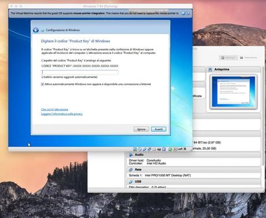Click the green mouse integration icon
The image size is (266, 218).
(170, 149)
